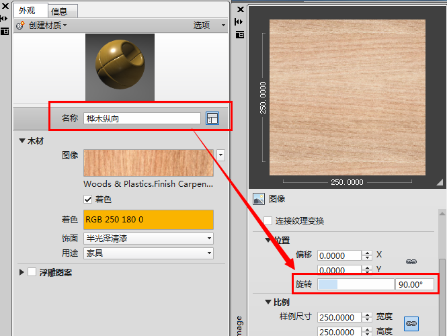Click the link icon next to offset fields
This screenshot has height=336, width=447.
(x=411, y=261)
